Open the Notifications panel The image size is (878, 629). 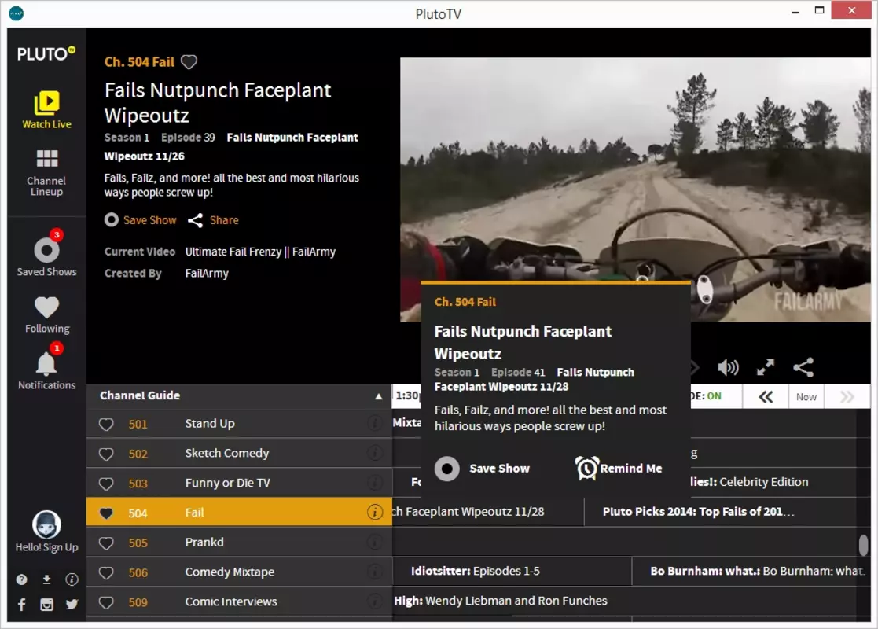(x=46, y=366)
